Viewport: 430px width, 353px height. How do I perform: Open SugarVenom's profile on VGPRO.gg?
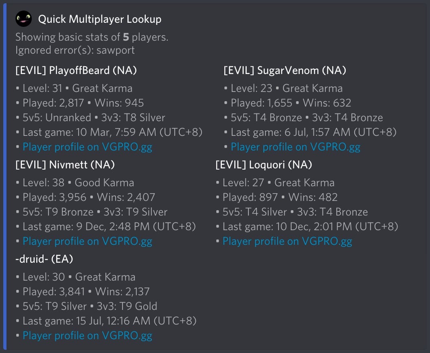coord(296,147)
